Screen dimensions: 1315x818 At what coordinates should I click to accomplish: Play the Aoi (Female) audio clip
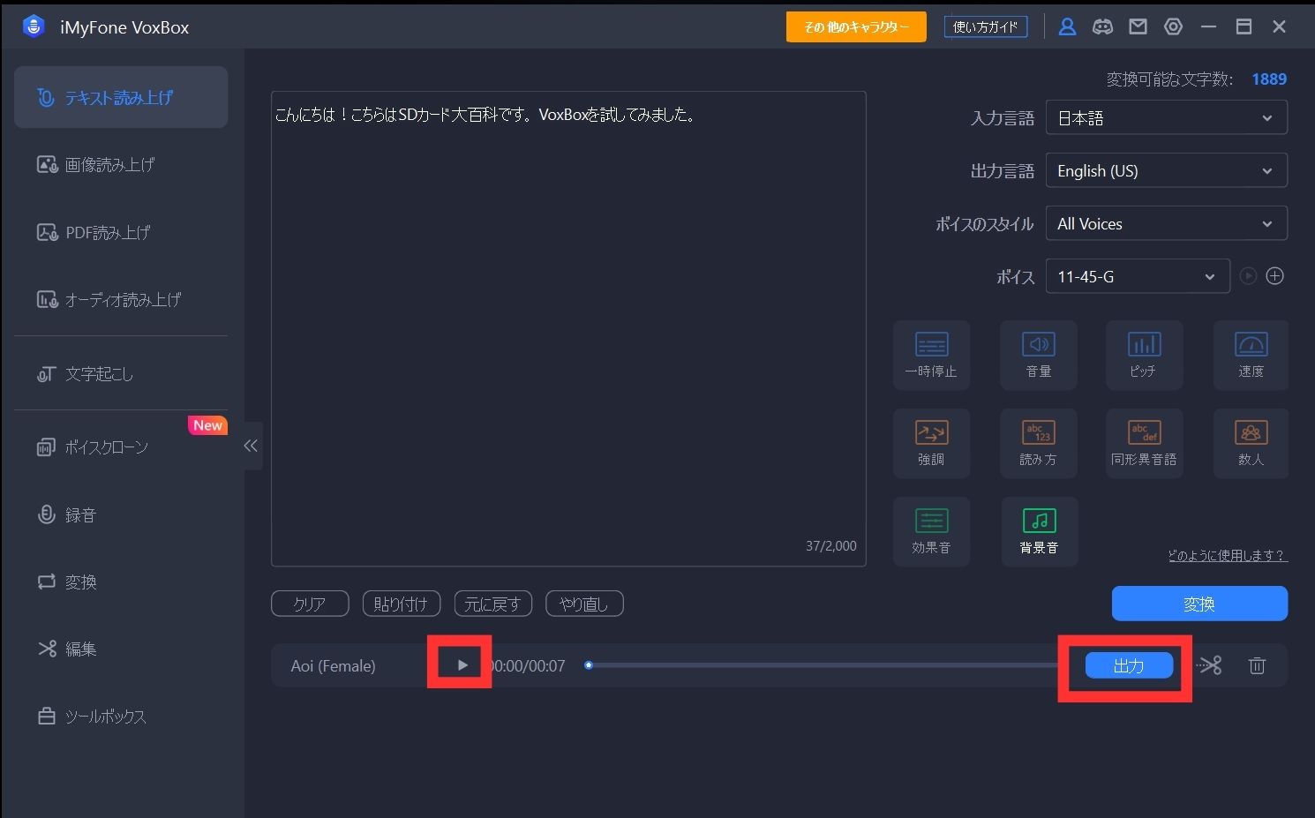(462, 665)
